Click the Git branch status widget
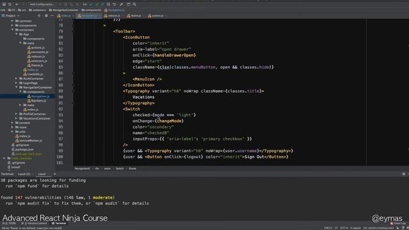Screen dimensions: 409x230 (378, 228)
